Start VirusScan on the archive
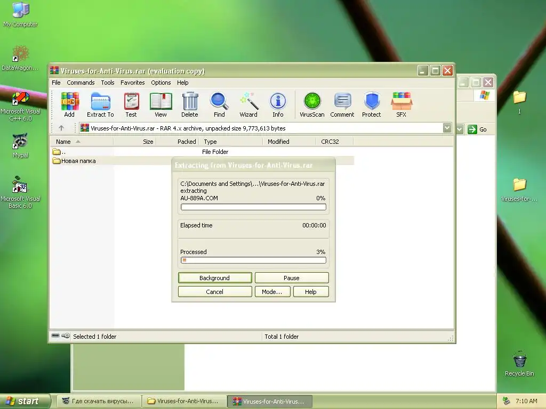Viewport: 546px width, 409px height. (312, 104)
